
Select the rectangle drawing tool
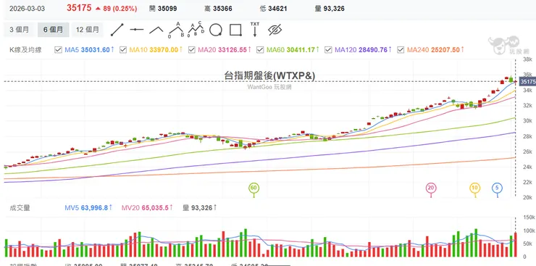235,30
